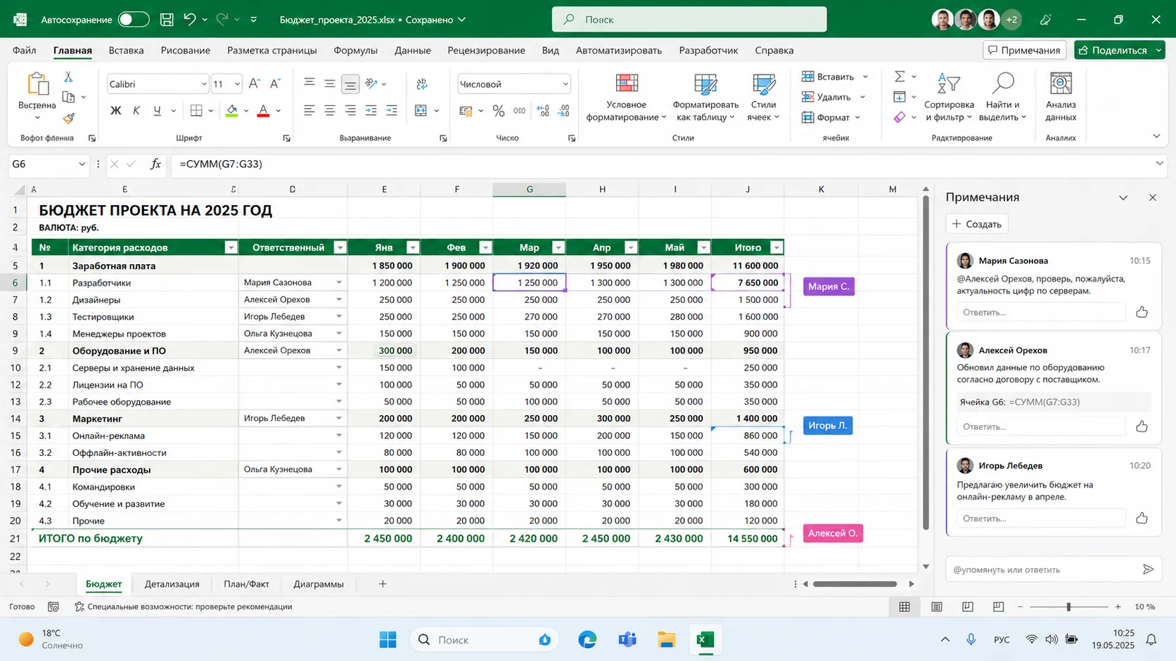Close the Примечания pane

1152,197
